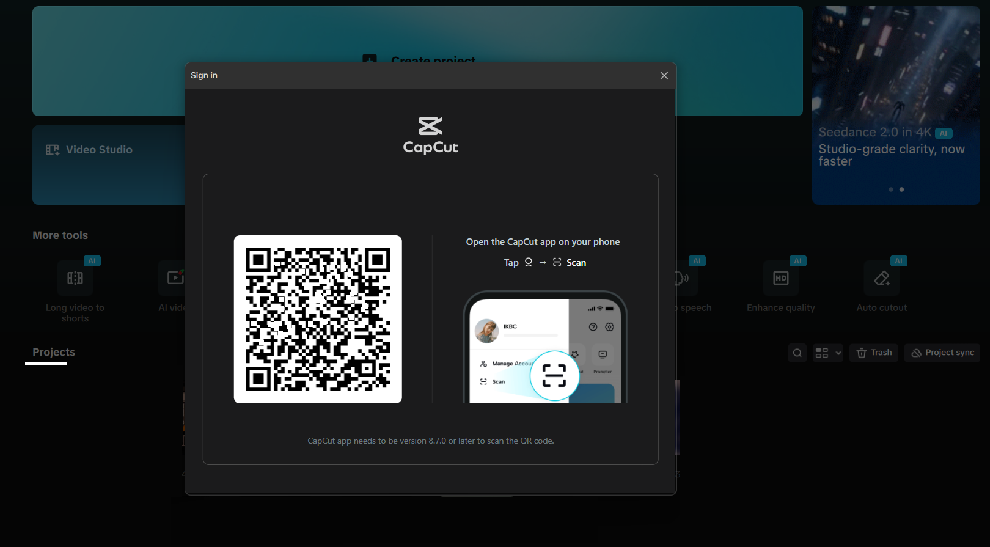This screenshot has width=990, height=547.
Task: Open the project view layout dropdown
Action: coord(828,353)
